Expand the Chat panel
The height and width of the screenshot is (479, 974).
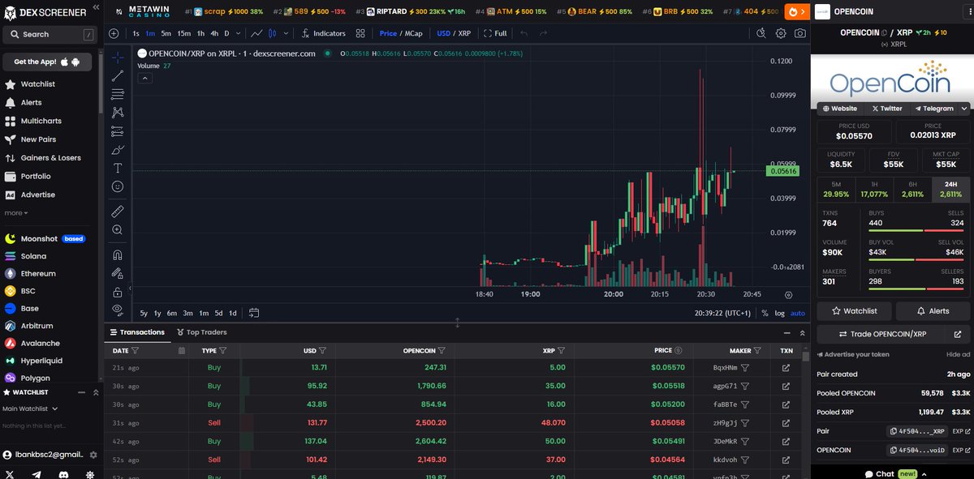click(894, 473)
